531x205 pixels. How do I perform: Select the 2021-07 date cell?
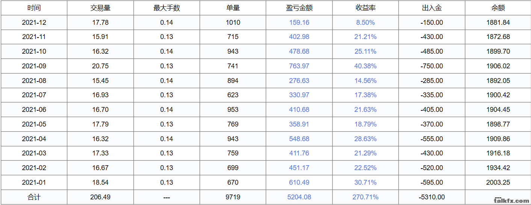34,95
